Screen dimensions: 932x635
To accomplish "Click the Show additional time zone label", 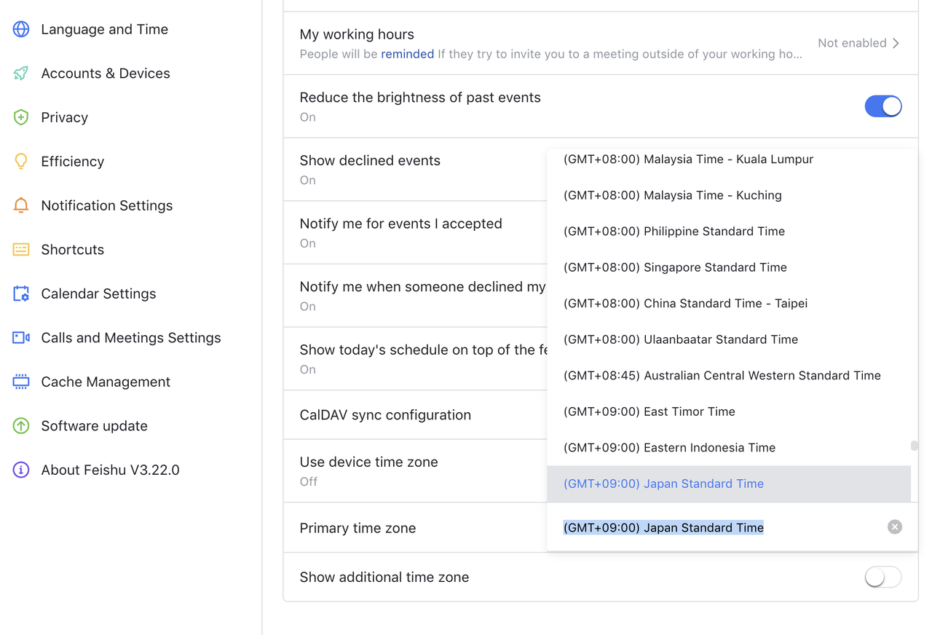I will (384, 577).
